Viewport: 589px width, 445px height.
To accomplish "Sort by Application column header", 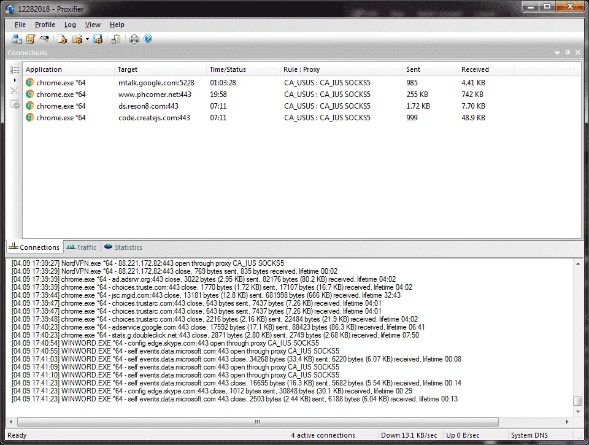I will pos(68,69).
